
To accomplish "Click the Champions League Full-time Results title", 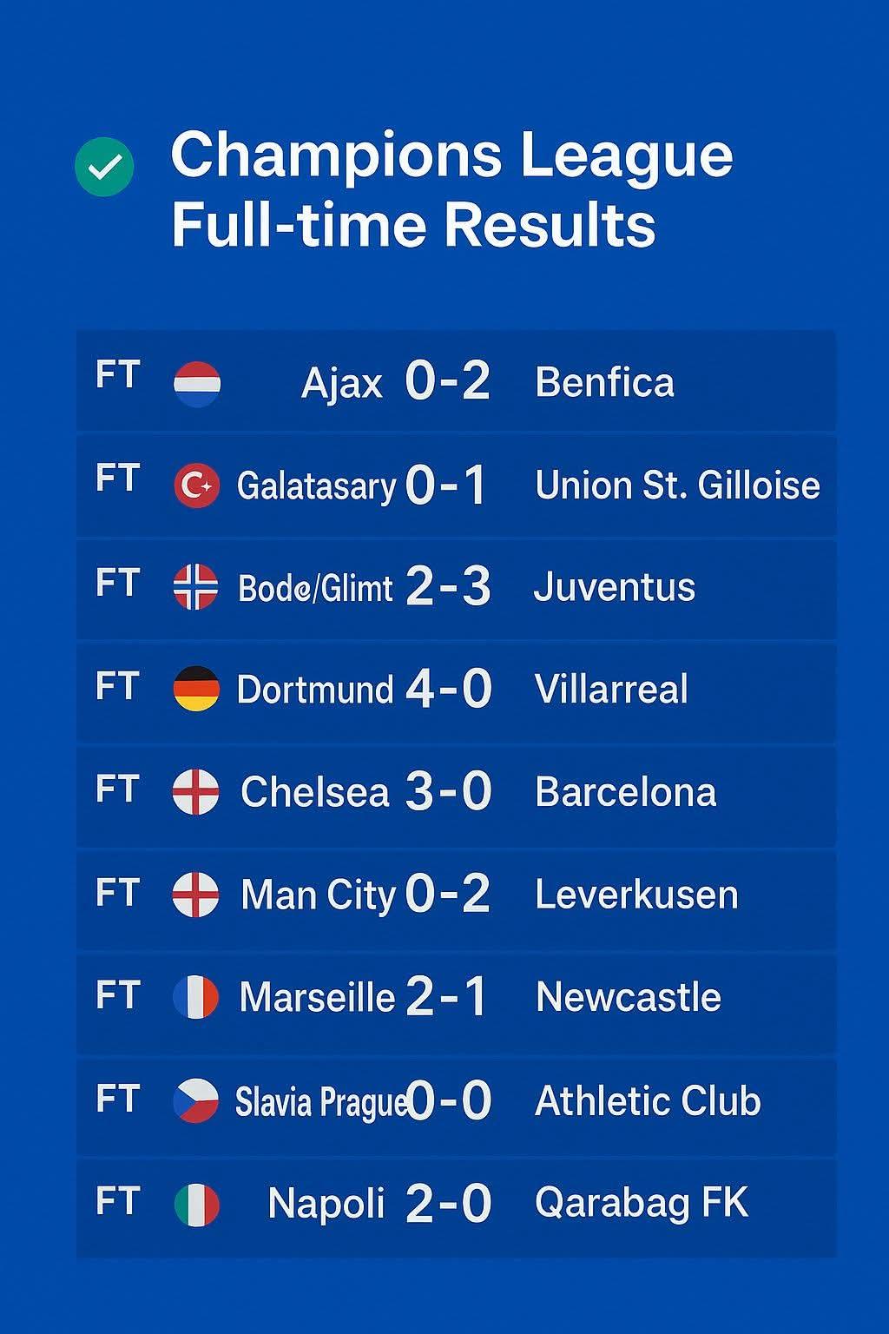I will 451,189.
